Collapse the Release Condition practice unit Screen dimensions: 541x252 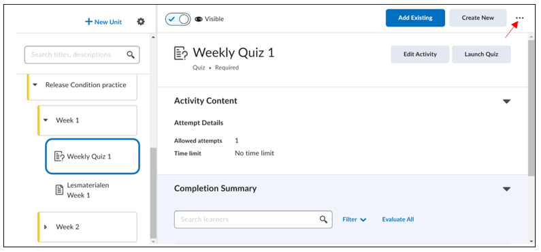[35, 85]
